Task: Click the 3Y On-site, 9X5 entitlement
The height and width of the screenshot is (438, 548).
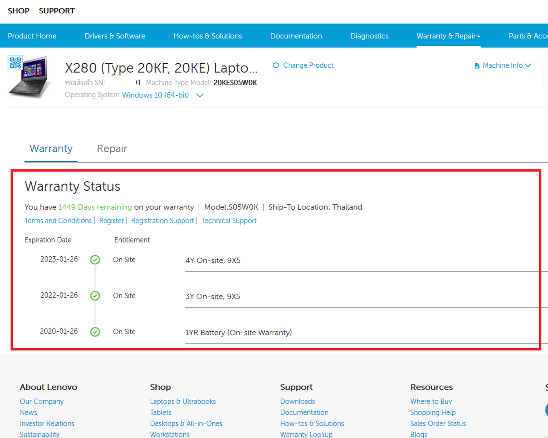Action: pyautogui.click(x=213, y=296)
